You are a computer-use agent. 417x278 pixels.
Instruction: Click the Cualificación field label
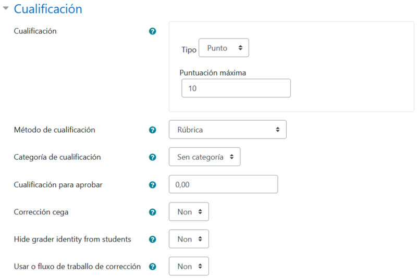[35, 31]
